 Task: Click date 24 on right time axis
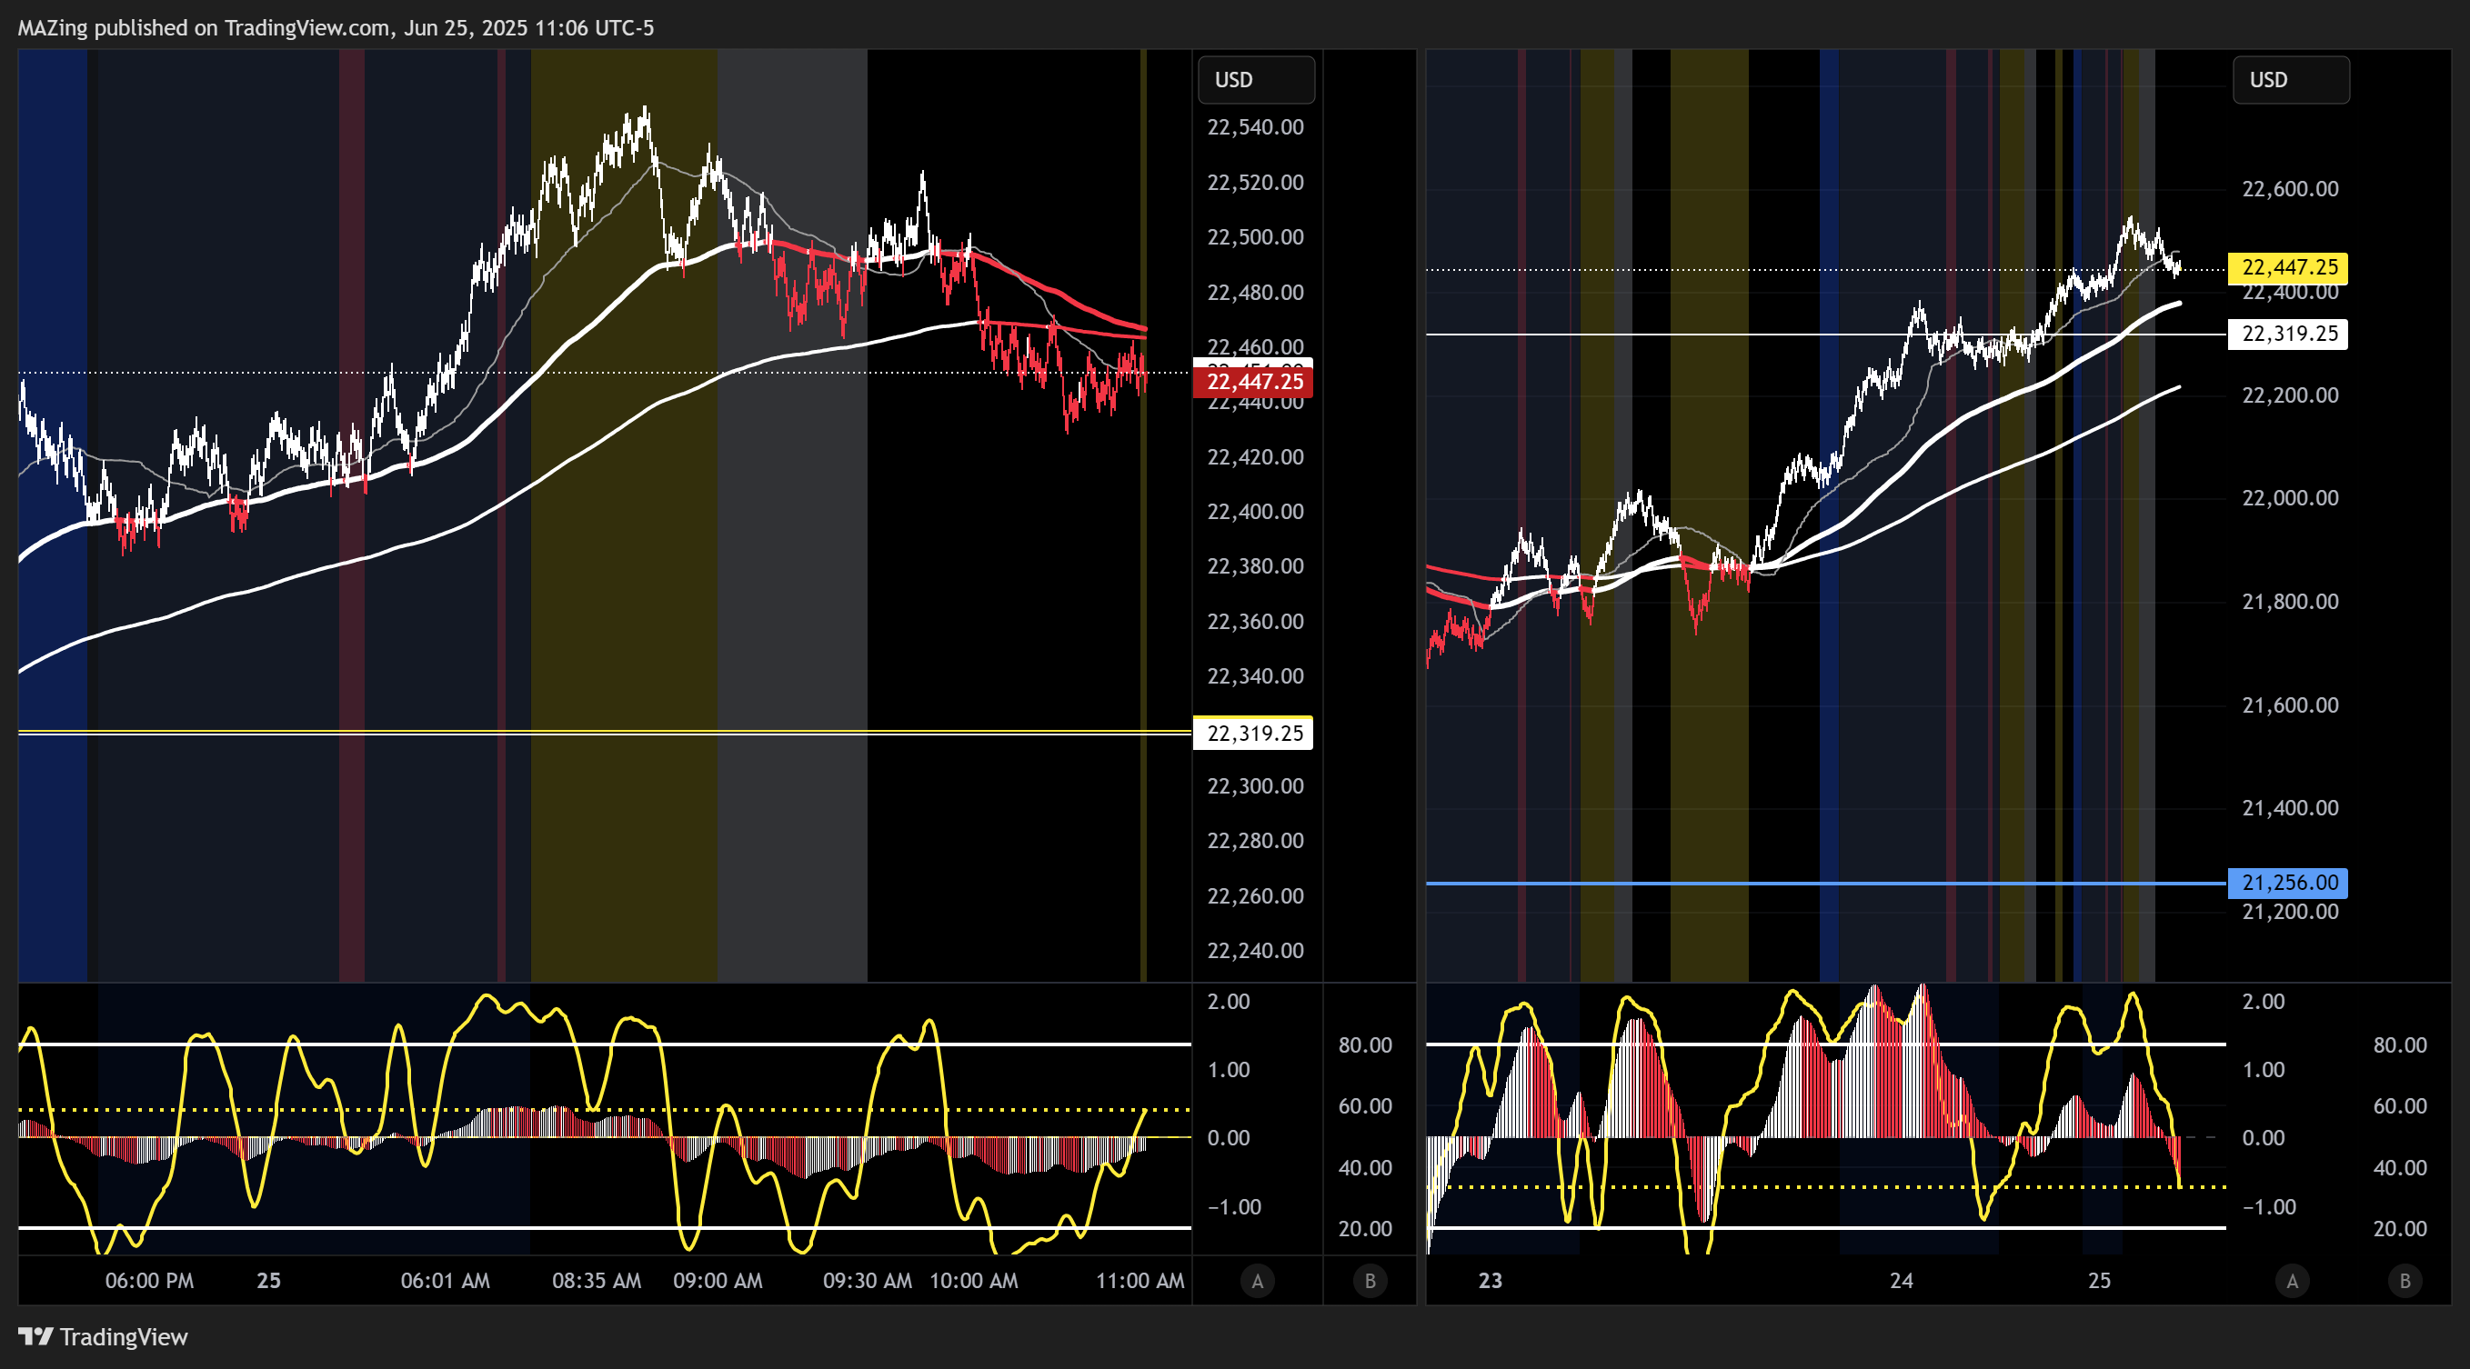[1901, 1281]
